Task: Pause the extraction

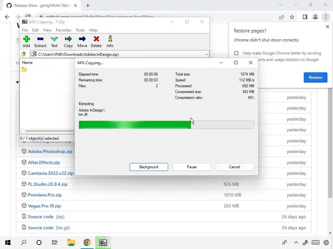Action: (192, 167)
